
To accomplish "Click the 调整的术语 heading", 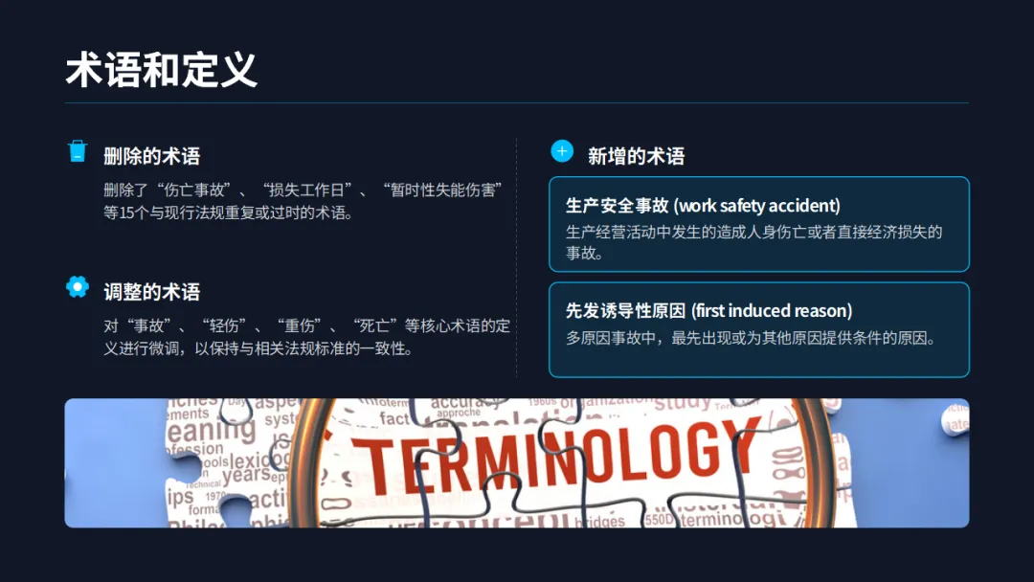I will tap(151, 292).
